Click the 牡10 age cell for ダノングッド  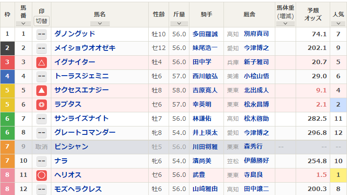click(x=158, y=34)
